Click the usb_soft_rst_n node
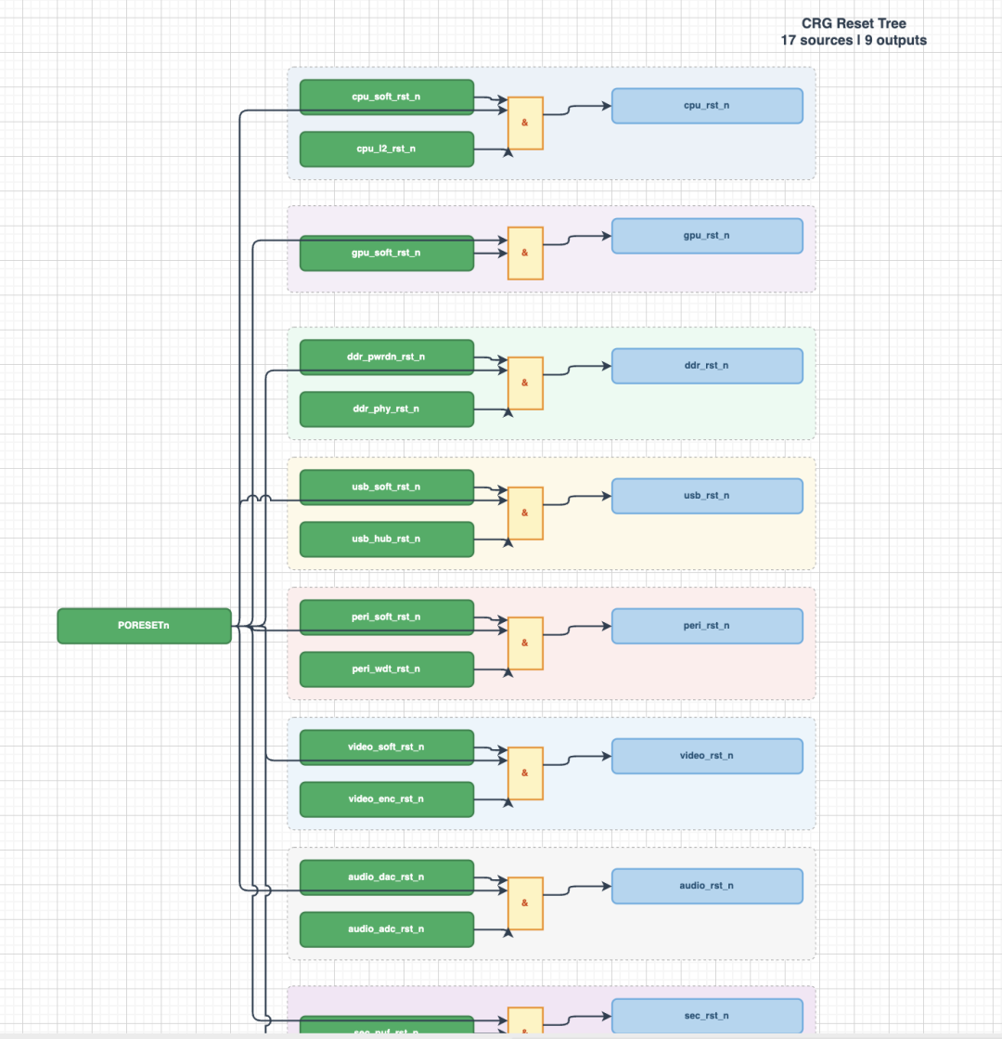Screen dimensions: 1002x1039 pyautogui.click(x=387, y=487)
